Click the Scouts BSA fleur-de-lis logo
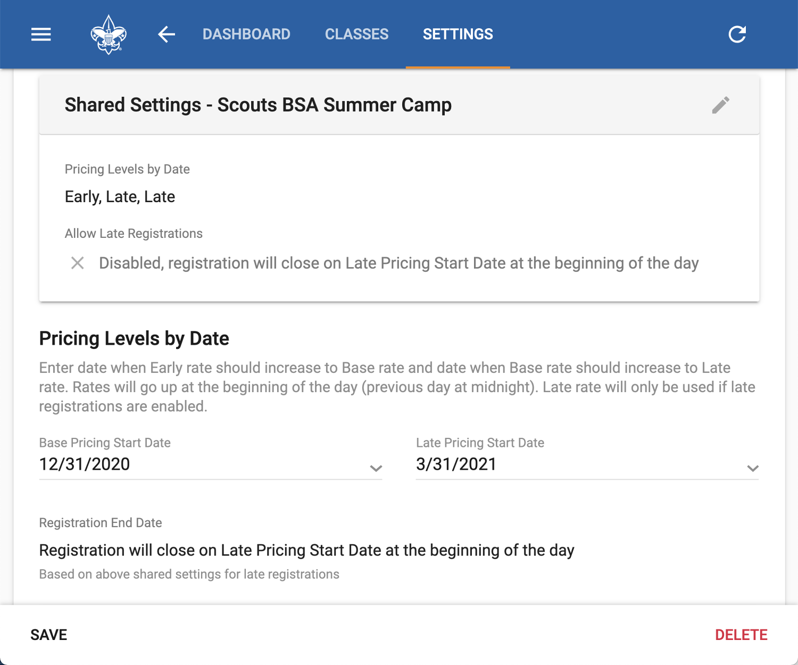This screenshot has height=665, width=798. pos(109,35)
